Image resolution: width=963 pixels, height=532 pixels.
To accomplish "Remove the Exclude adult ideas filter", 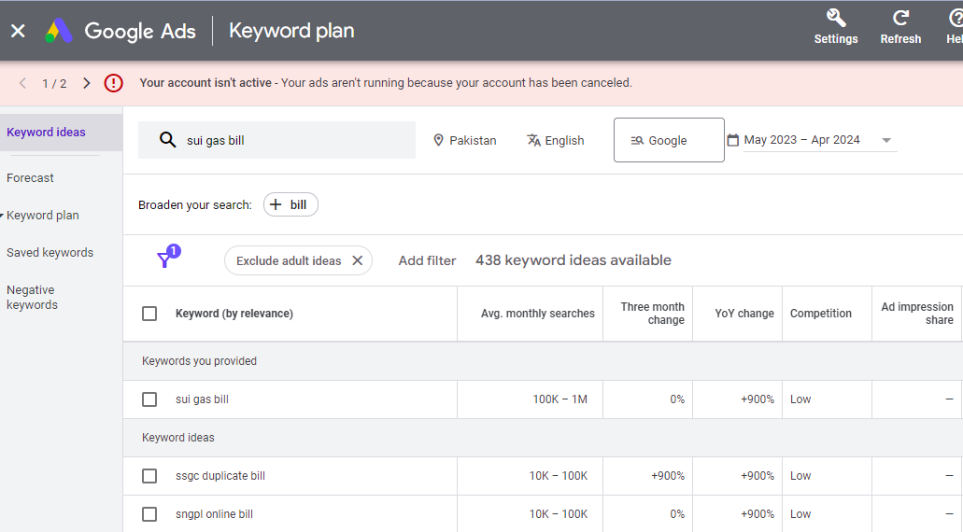I will [x=357, y=261].
